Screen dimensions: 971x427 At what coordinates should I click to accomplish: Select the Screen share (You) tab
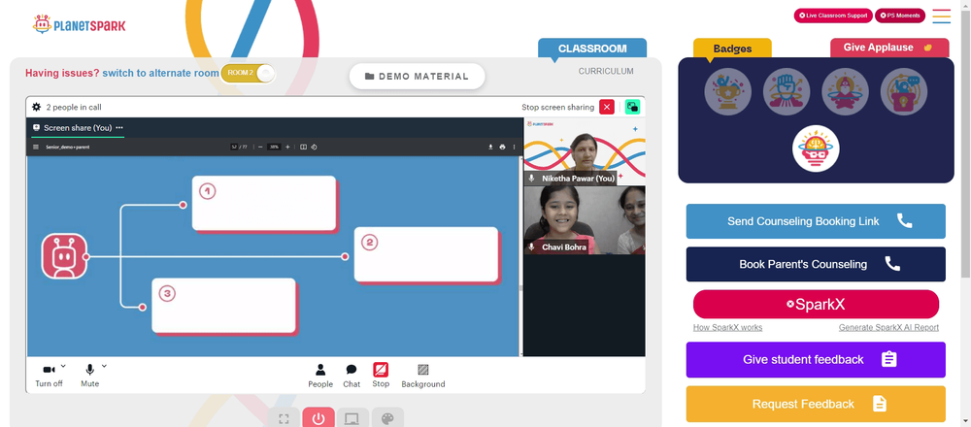coord(78,127)
